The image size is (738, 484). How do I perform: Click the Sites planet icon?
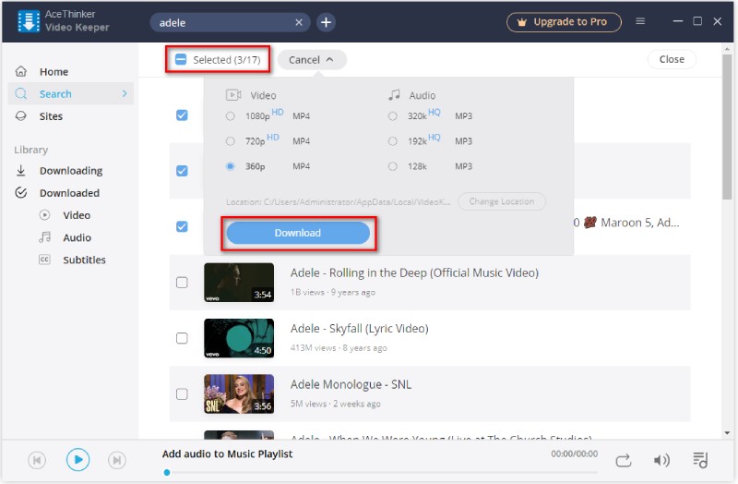pyautogui.click(x=20, y=116)
